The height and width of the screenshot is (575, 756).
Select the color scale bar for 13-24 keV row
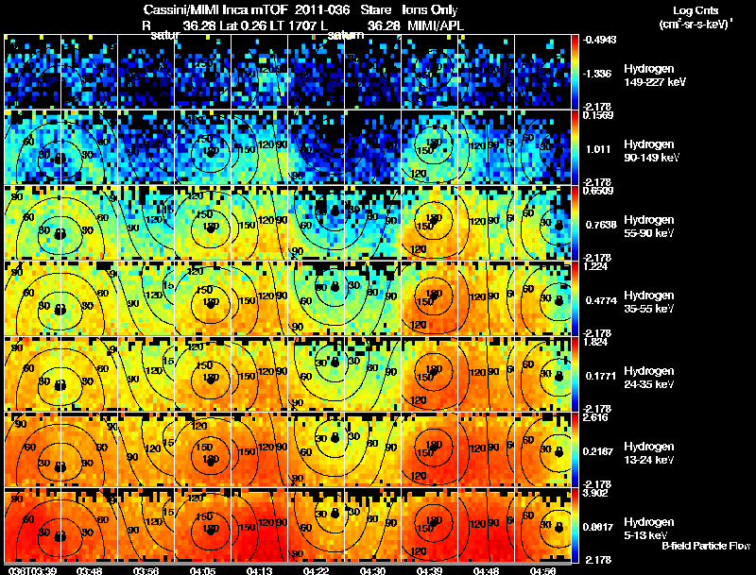point(575,449)
